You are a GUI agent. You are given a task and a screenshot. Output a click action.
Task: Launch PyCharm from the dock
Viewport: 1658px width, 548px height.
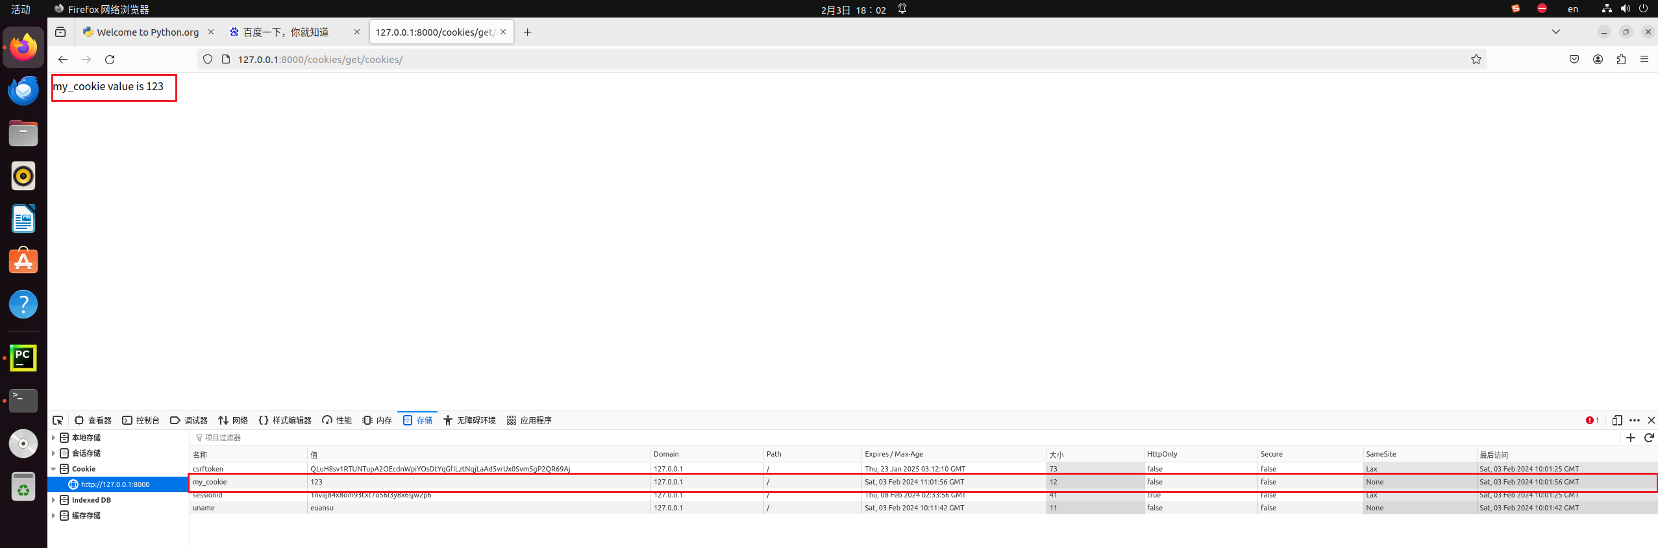tap(23, 358)
